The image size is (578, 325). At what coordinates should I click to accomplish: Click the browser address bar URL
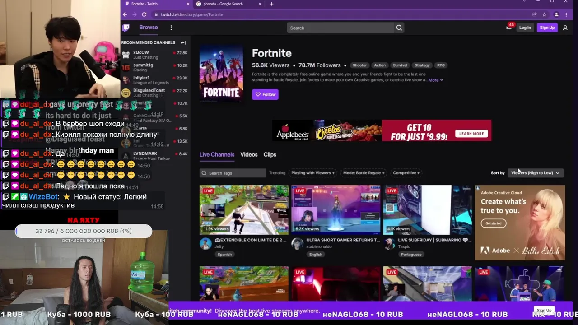[192, 14]
